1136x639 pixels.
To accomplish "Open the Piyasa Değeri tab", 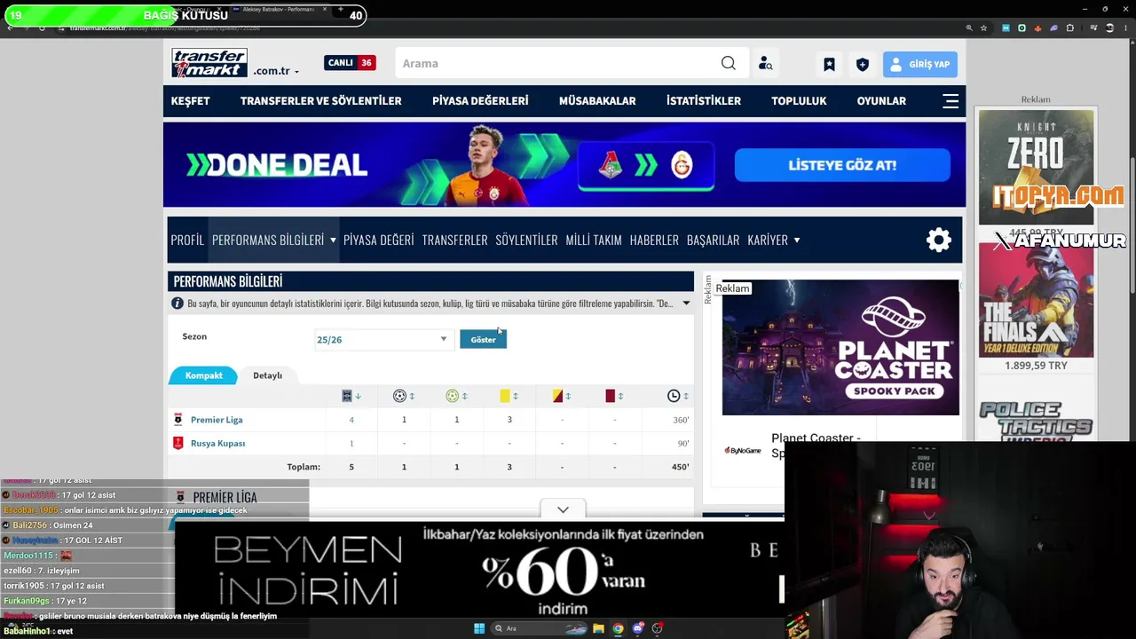I will [x=379, y=240].
